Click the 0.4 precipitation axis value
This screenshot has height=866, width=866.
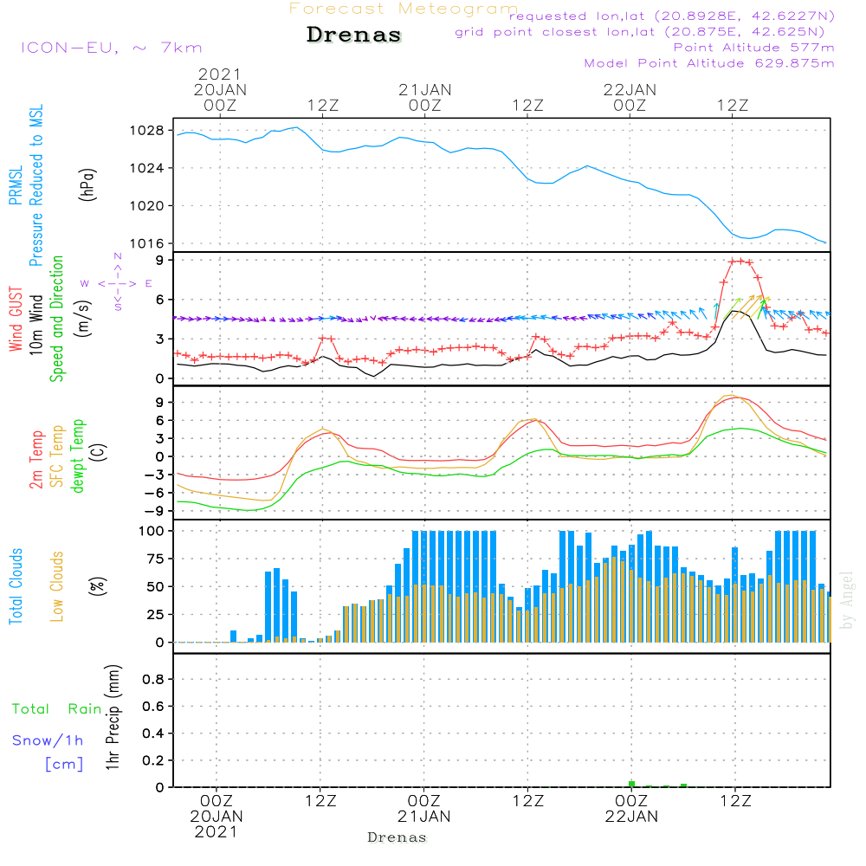(153, 734)
